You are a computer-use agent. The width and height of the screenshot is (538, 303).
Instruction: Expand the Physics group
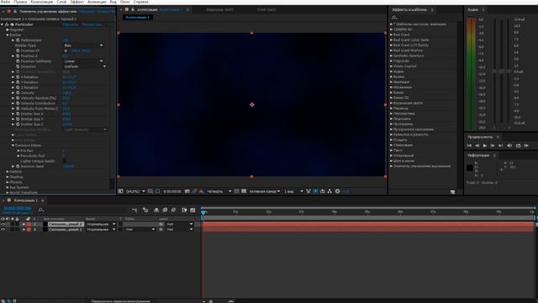click(x=8, y=182)
